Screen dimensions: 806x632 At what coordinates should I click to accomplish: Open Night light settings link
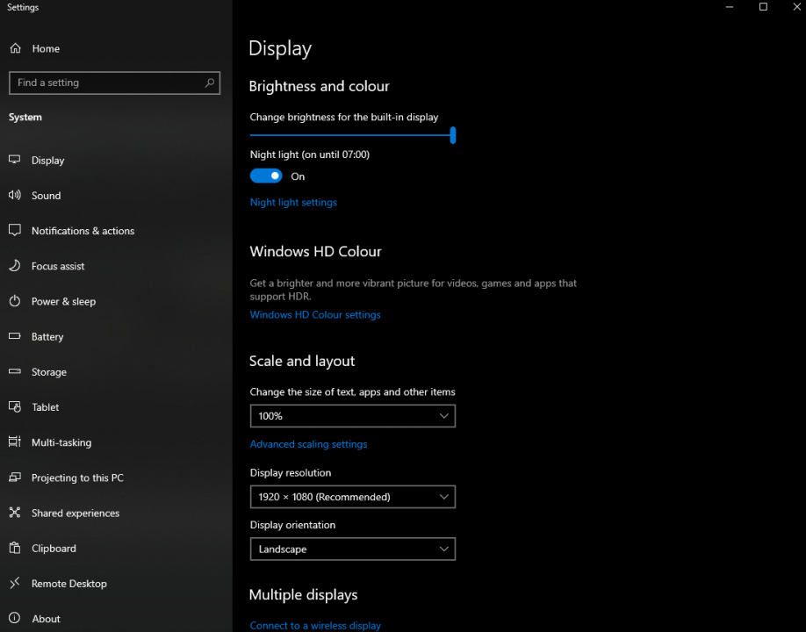point(293,203)
